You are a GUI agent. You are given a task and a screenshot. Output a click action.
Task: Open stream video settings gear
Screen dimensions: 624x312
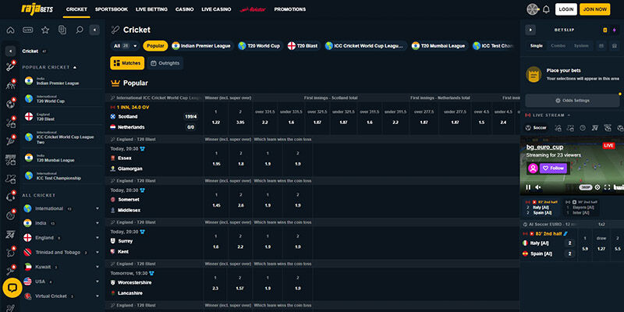pyautogui.click(x=597, y=187)
